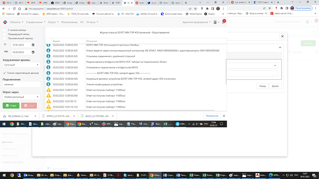Toggle 'Только недостающие данные' checkbox
Screen dimensions: 319x179
[x=5, y=73]
